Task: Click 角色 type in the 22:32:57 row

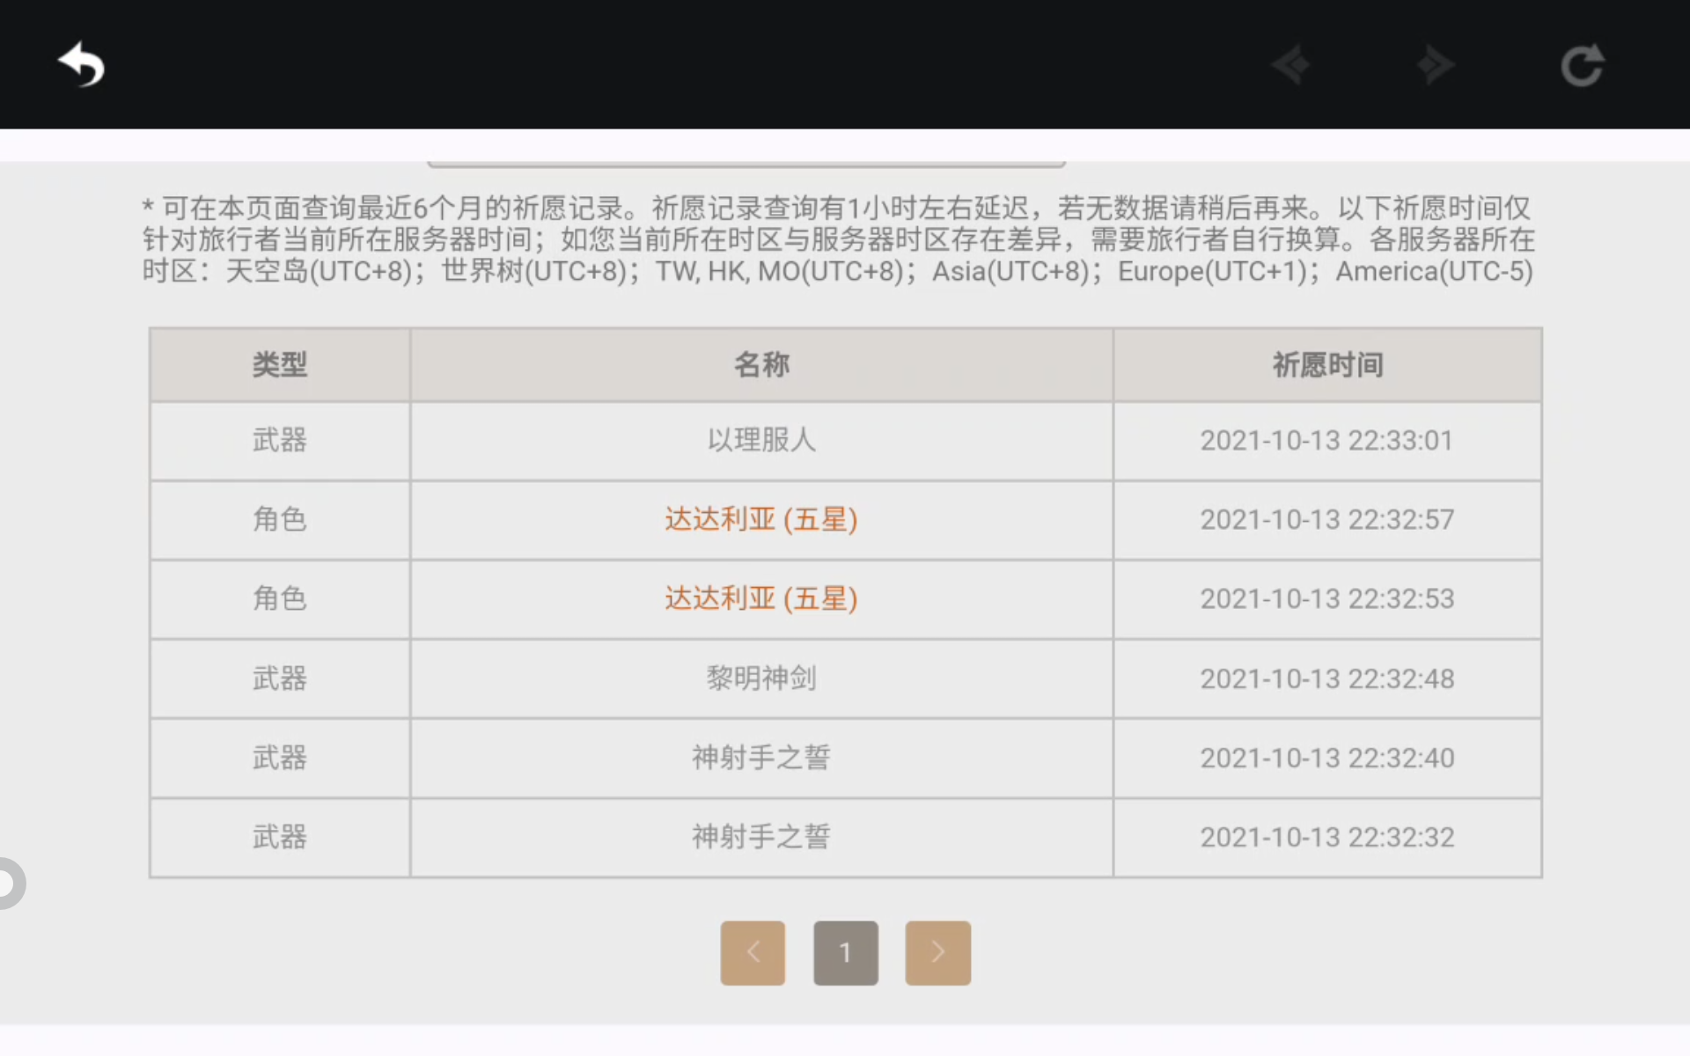Action: click(x=280, y=519)
